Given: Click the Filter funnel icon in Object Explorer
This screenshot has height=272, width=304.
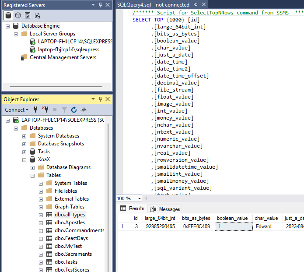Looking at the screenshot, I should click(64, 110).
